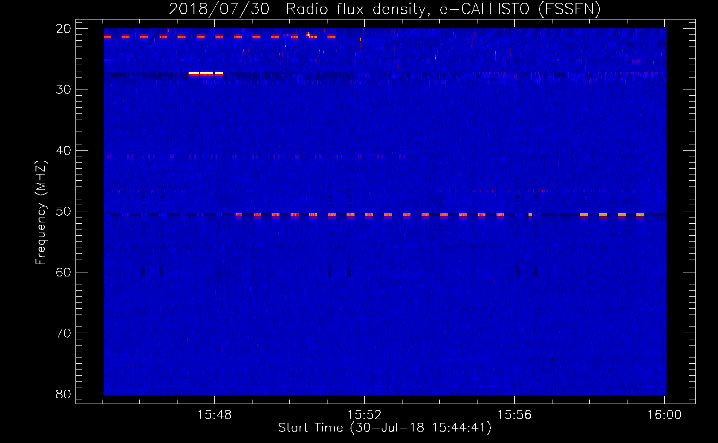The width and height of the screenshot is (718, 443).
Task: Click the 70 frequency axis label
Action: coord(63,333)
